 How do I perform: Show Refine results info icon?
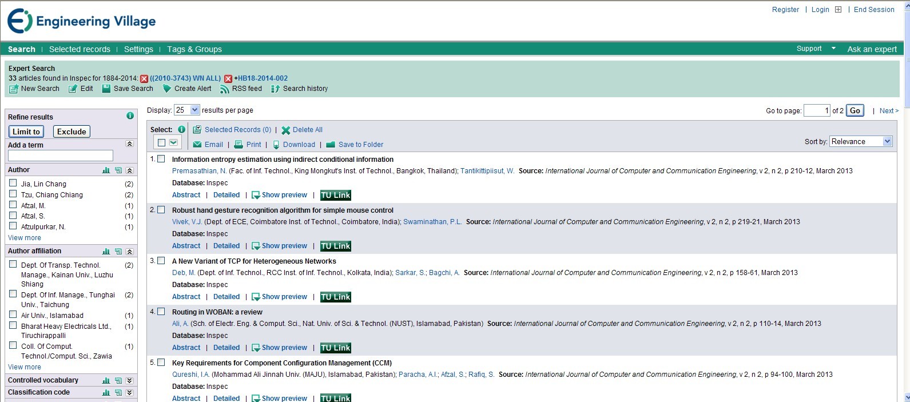point(130,116)
